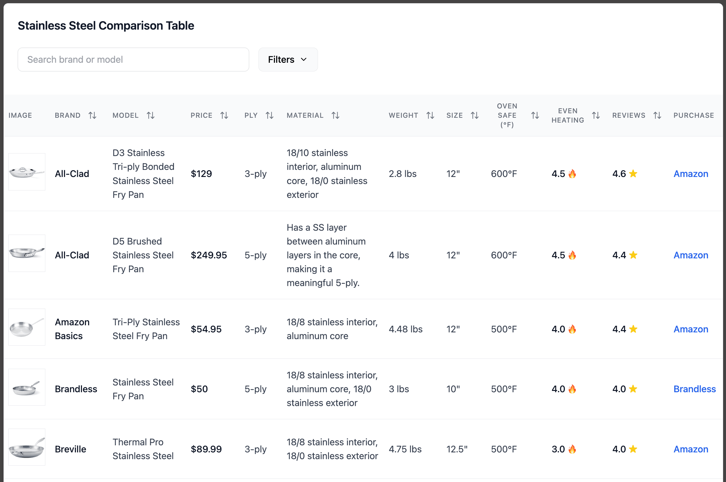Select the $129 price cell

pos(201,174)
